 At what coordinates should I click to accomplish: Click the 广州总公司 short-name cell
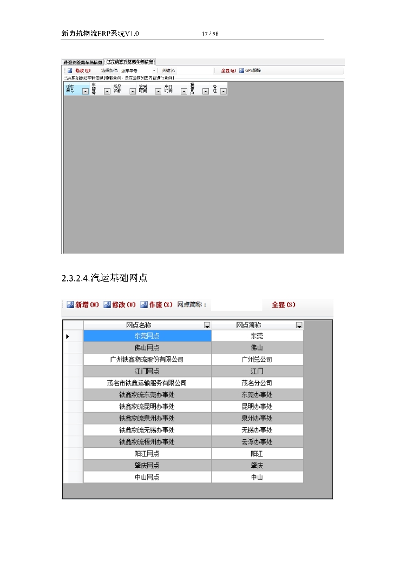coord(257,360)
